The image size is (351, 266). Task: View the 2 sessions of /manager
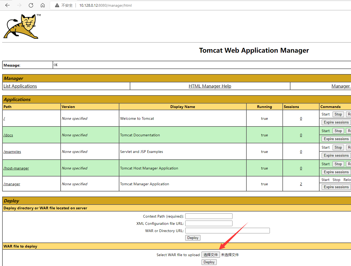tap(301, 184)
